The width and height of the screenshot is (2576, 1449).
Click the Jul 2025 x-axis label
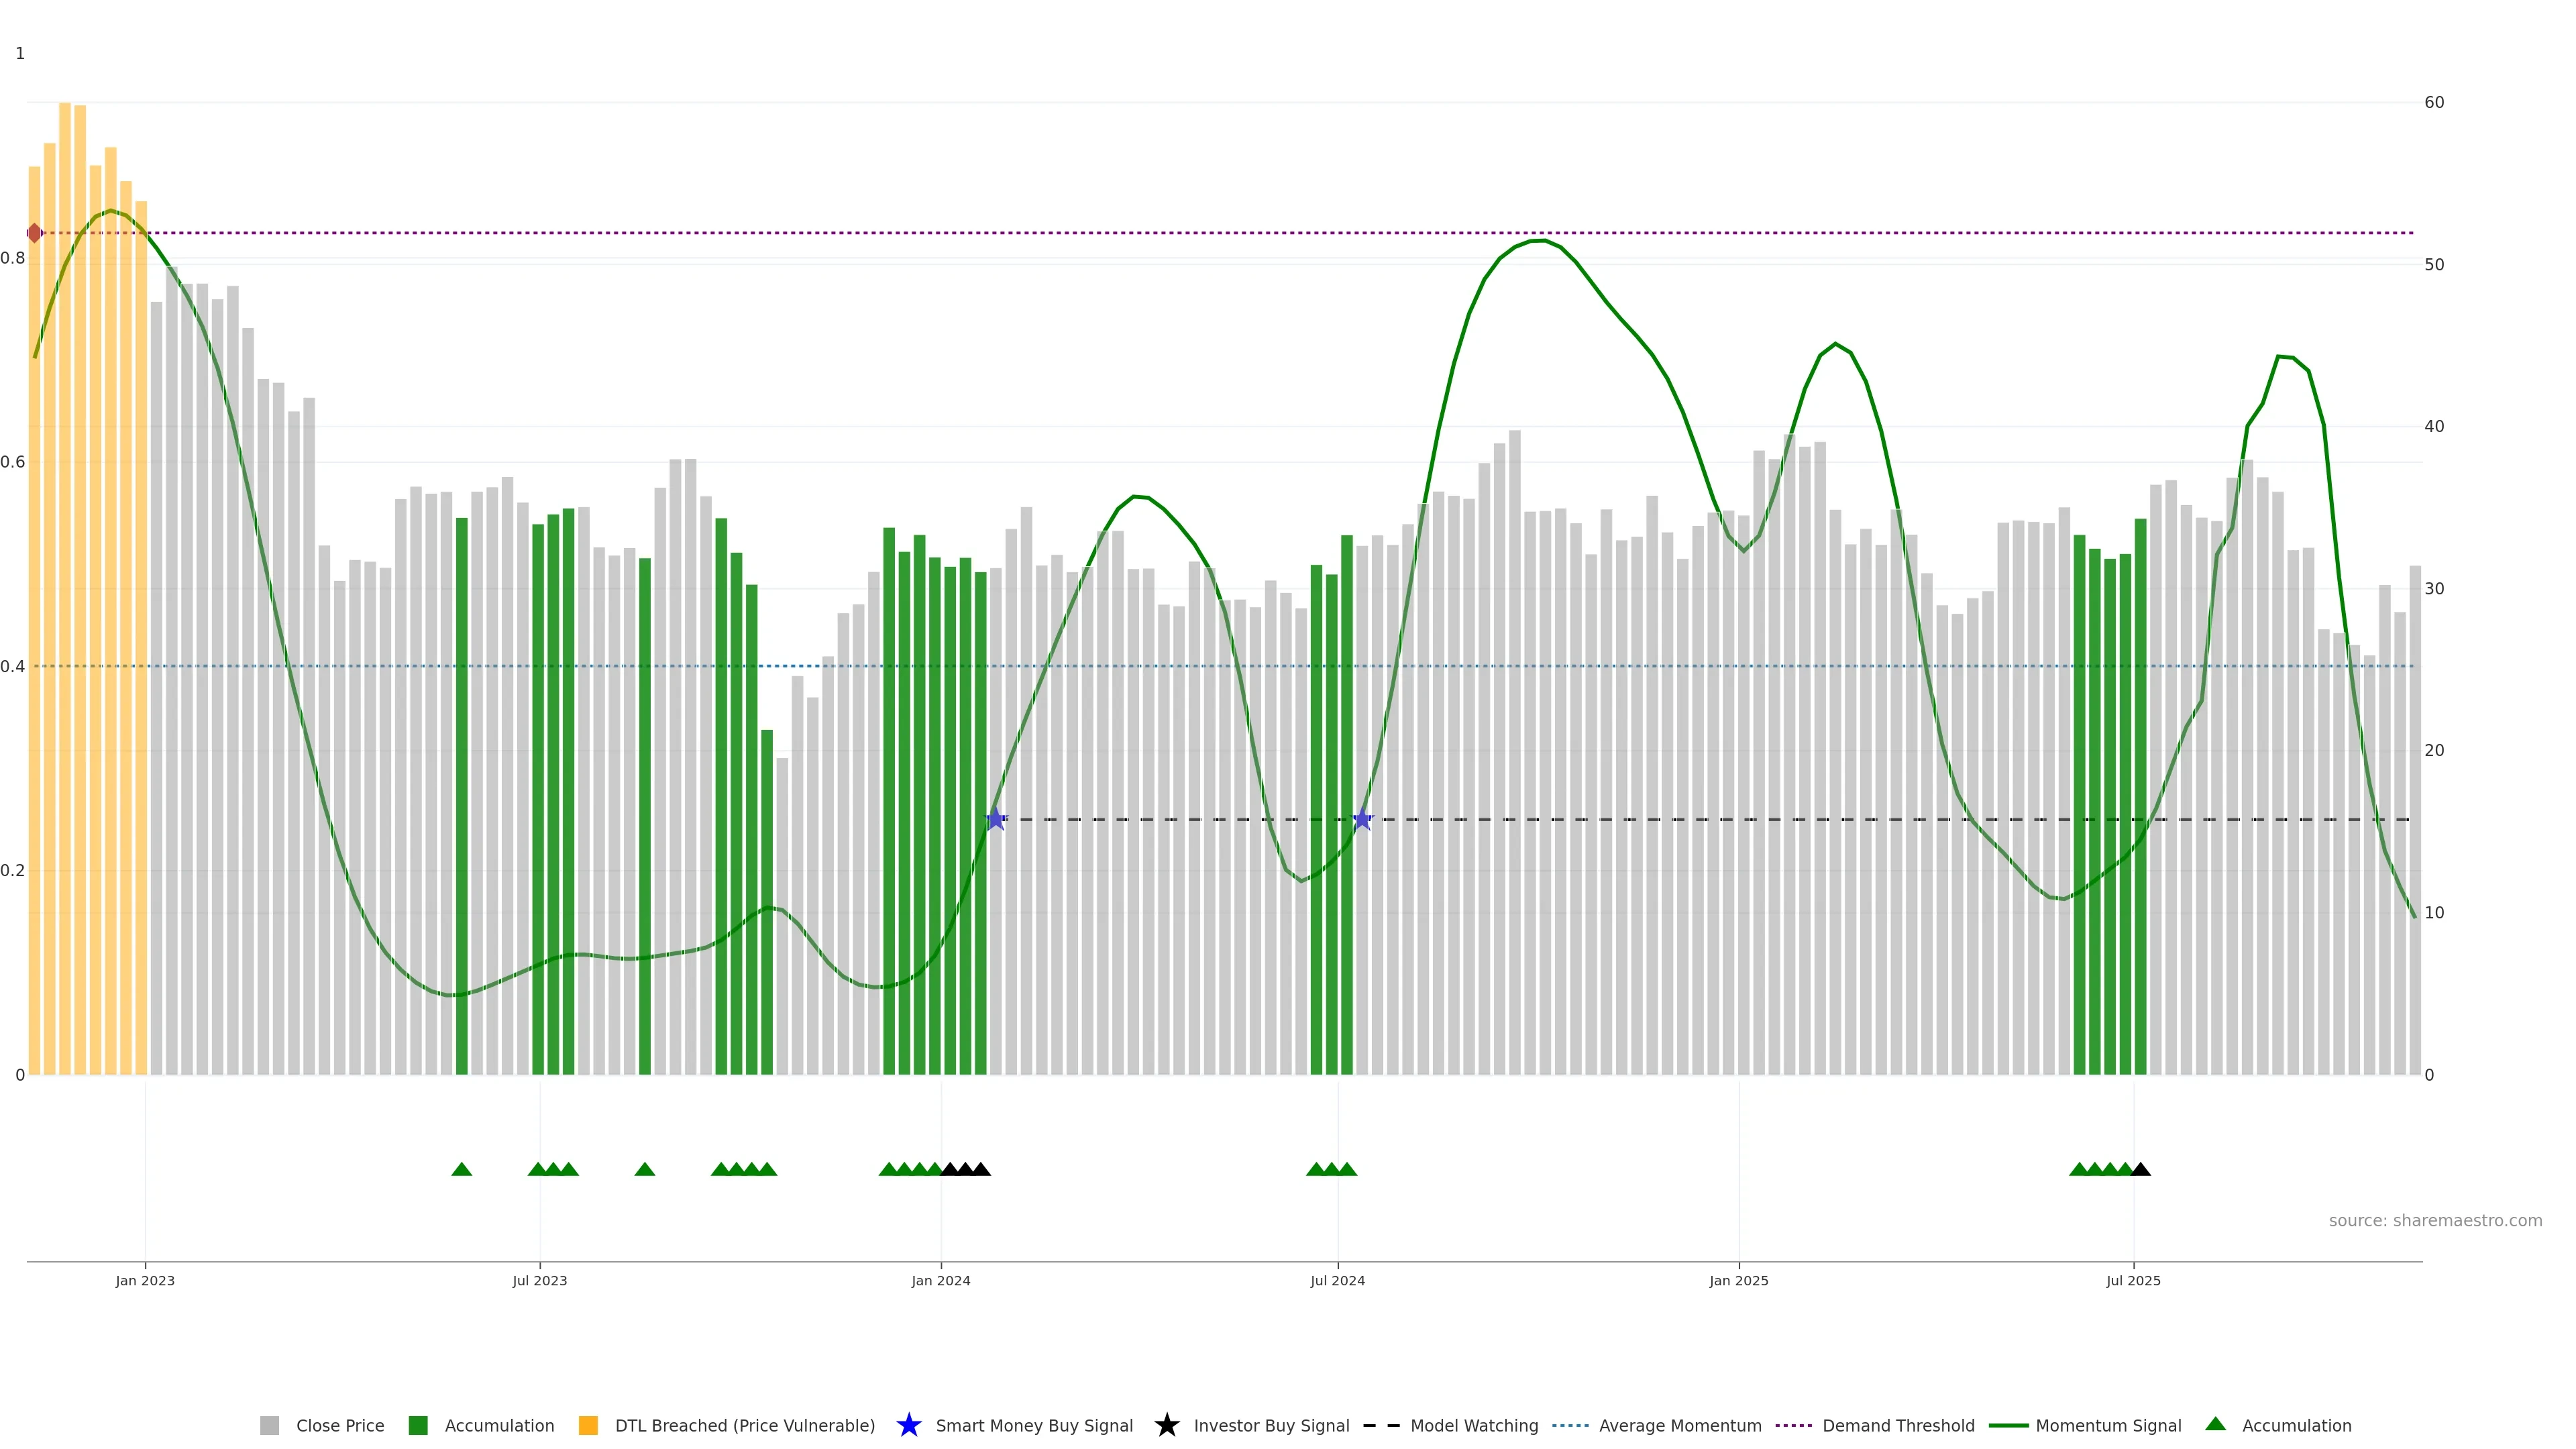[2133, 1281]
